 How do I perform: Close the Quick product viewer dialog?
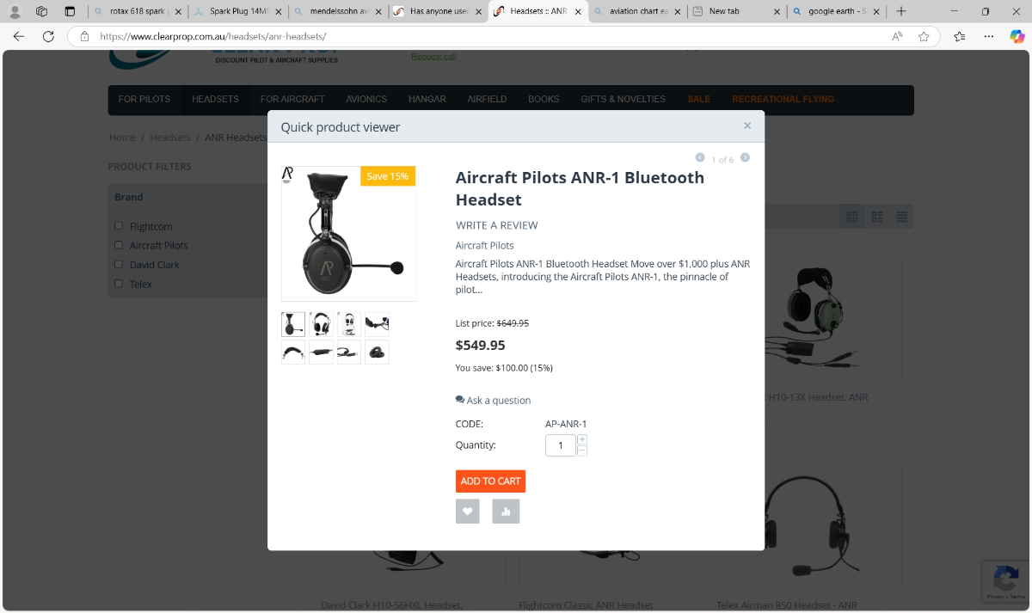747,126
